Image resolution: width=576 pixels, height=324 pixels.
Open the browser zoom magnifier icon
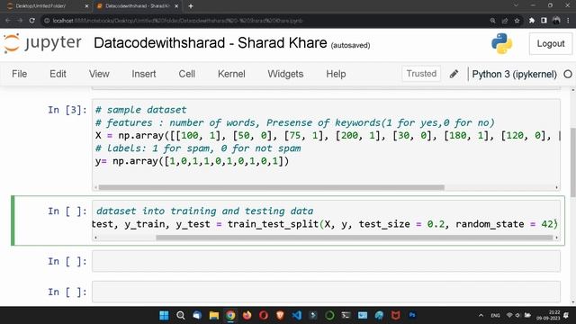492,21
